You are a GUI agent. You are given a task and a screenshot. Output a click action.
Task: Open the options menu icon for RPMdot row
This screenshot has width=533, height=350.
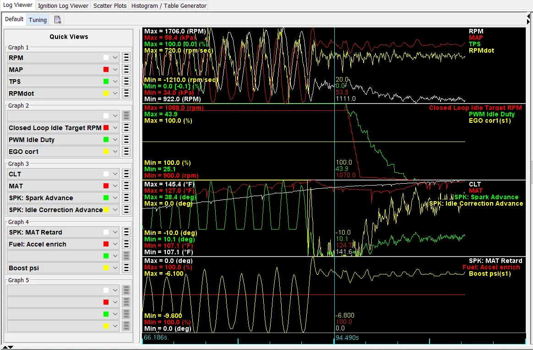[126, 93]
